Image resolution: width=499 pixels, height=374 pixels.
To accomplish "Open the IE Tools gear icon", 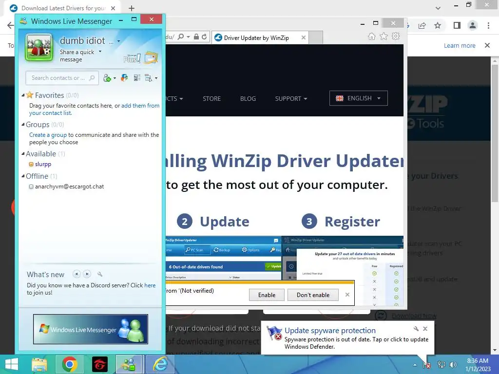I will click(x=396, y=36).
